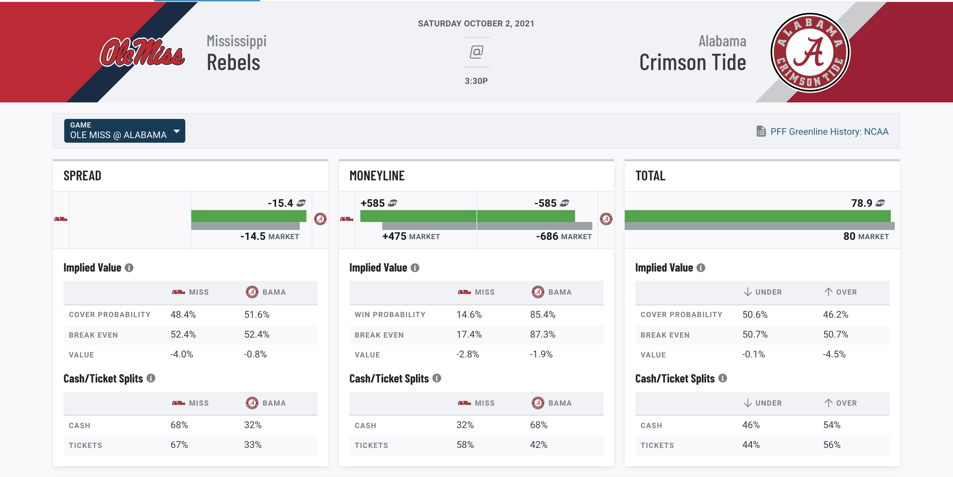The width and height of the screenshot is (953, 477).
Task: Click Moneyline break even 87.3%
Action: point(542,335)
